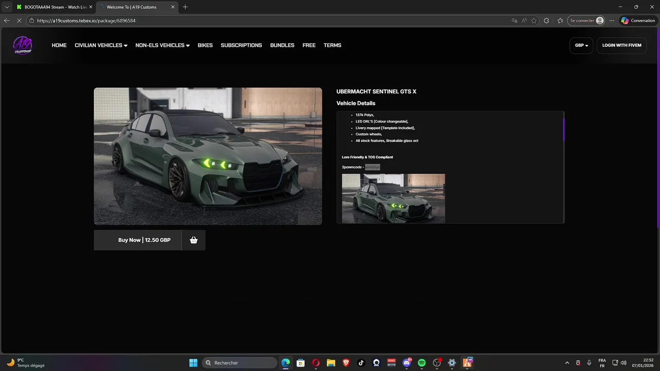
Task: Click the address bar URL
Action: 86,21
